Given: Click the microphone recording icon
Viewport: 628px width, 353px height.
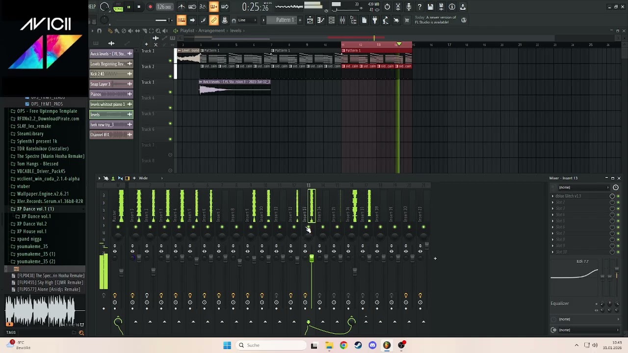Looking at the screenshot, I should 409,7.
